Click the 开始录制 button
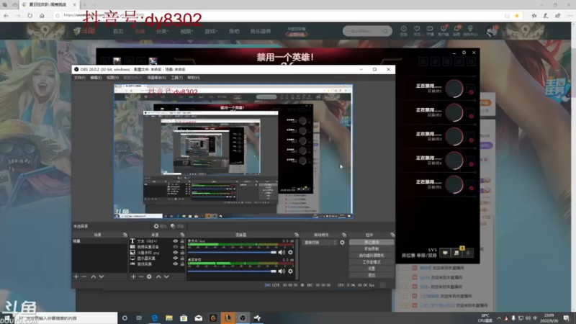Screen dimensions: 576x324 [372, 249]
